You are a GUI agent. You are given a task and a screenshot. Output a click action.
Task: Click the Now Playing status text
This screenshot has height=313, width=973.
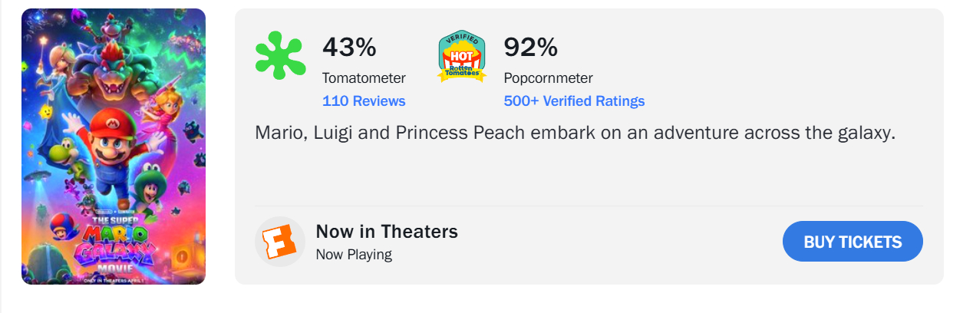tap(354, 255)
